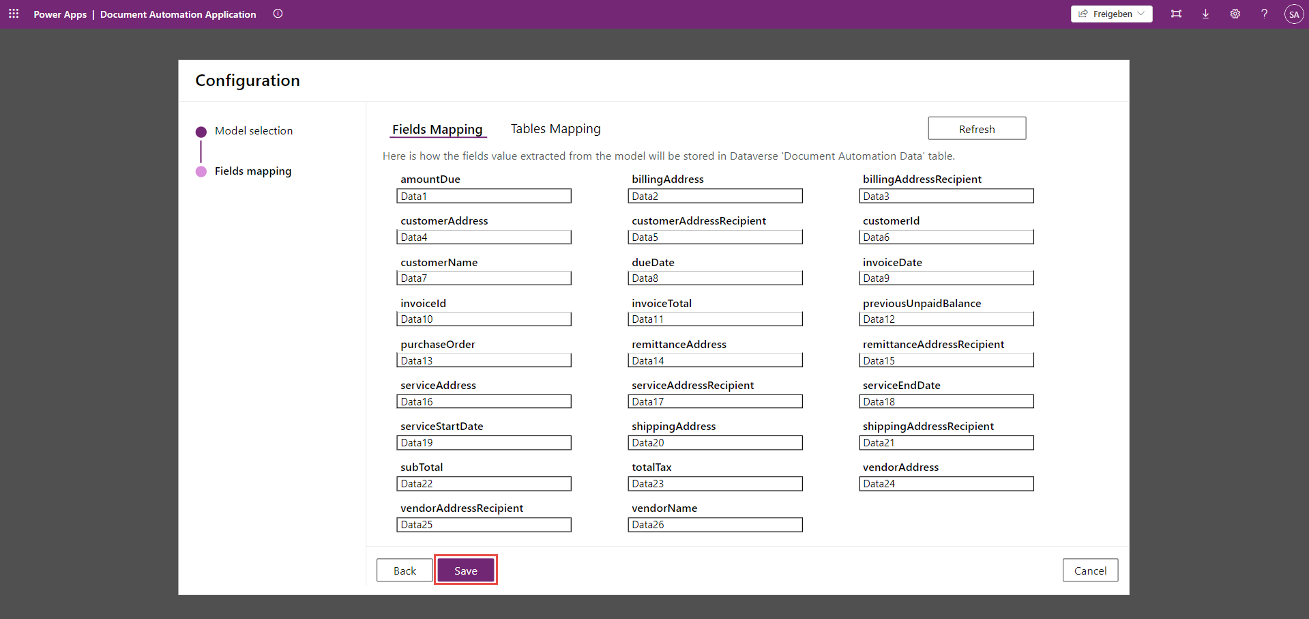Screen dimensions: 1309x619
Task: Open the app launcher waffle icon
Action: tap(14, 14)
